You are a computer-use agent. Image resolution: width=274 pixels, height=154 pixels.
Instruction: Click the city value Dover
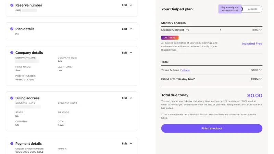(61, 125)
